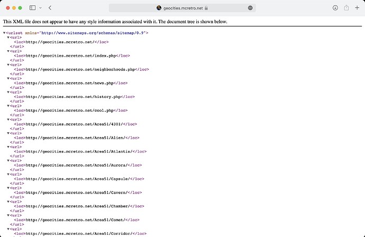365x237 pixels.
Task: Collapse the url node for Area51/Alien/
Action: coord(8,134)
